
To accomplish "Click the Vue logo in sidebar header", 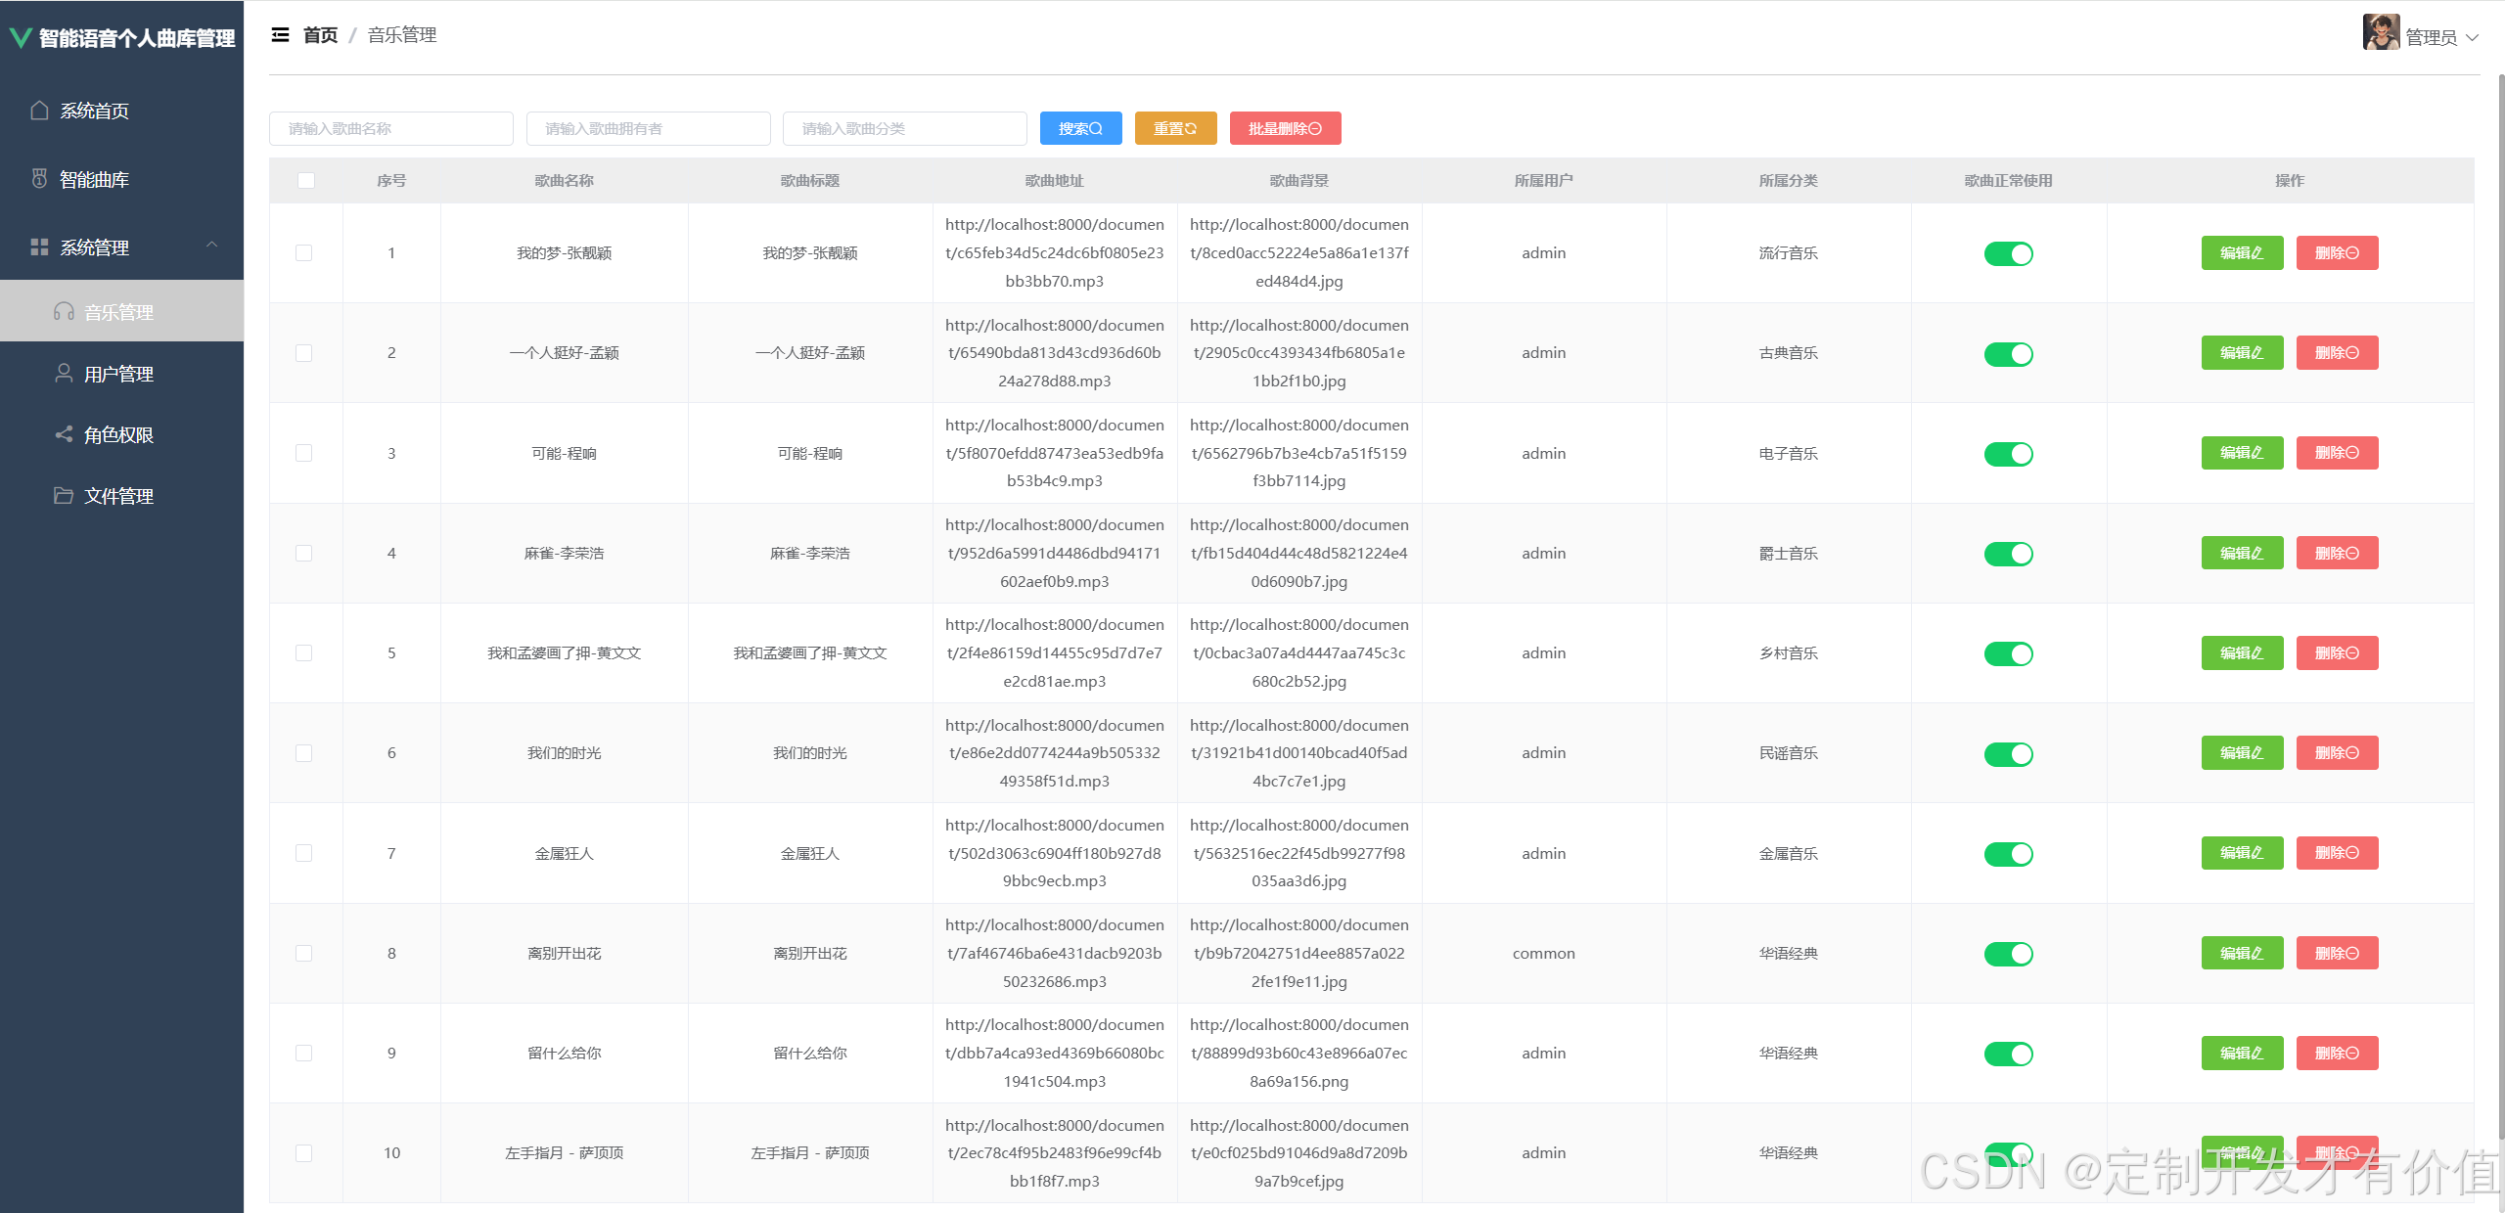I will point(21,38).
